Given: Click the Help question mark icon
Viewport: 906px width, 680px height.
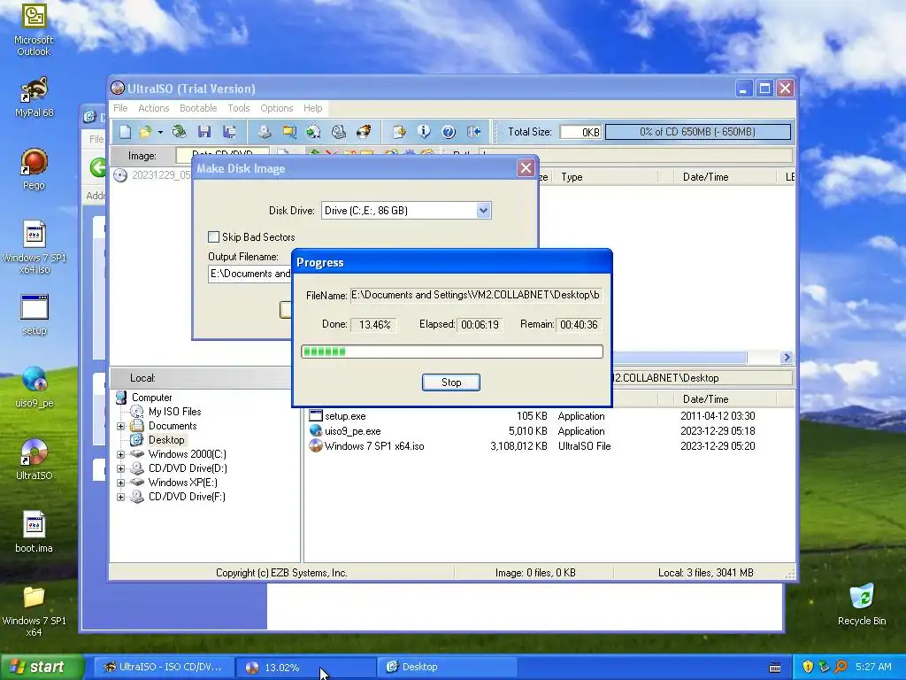Looking at the screenshot, I should point(449,132).
